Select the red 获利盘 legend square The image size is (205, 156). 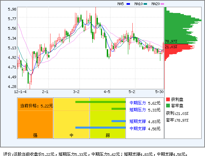(168, 100)
